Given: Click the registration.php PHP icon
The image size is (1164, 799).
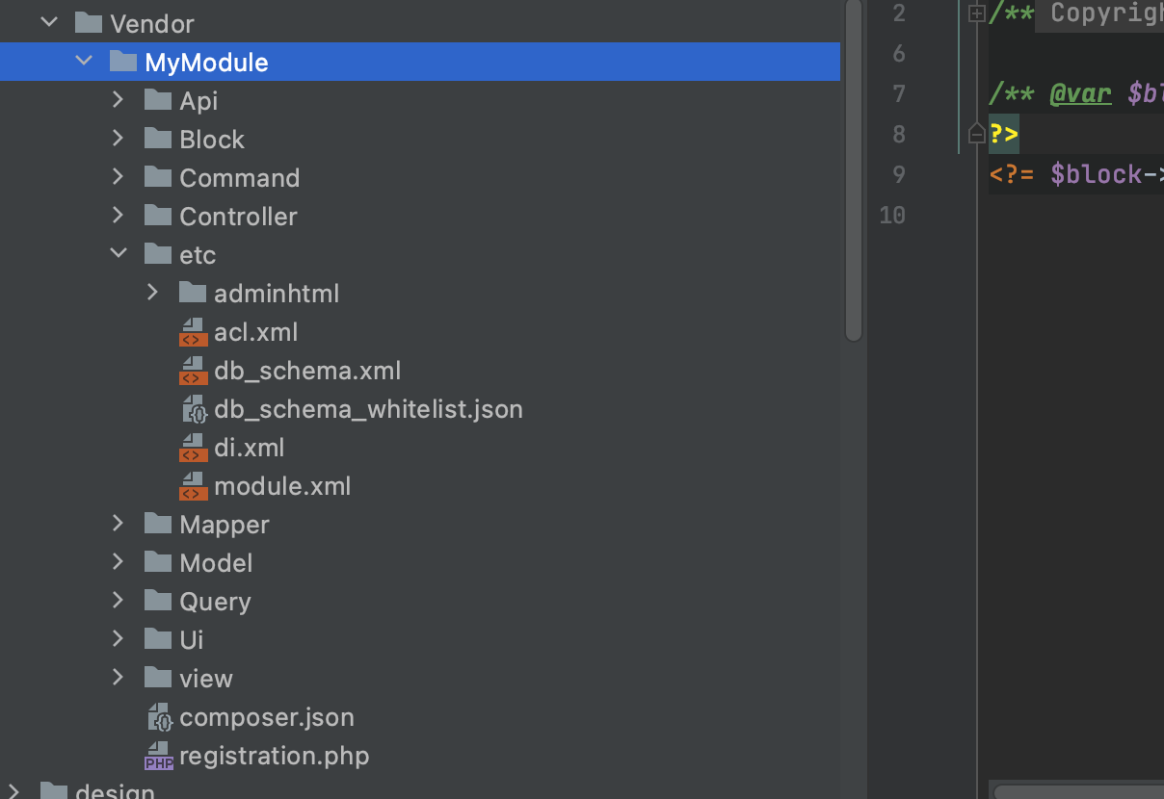Looking at the screenshot, I should 159,756.
